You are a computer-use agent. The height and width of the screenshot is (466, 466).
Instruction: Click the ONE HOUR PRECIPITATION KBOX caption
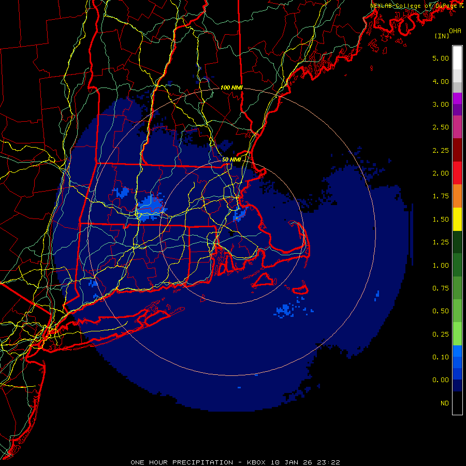click(x=236, y=462)
